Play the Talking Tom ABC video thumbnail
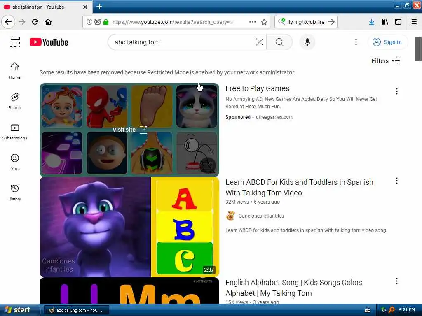The image size is (422, 316). tap(129, 227)
